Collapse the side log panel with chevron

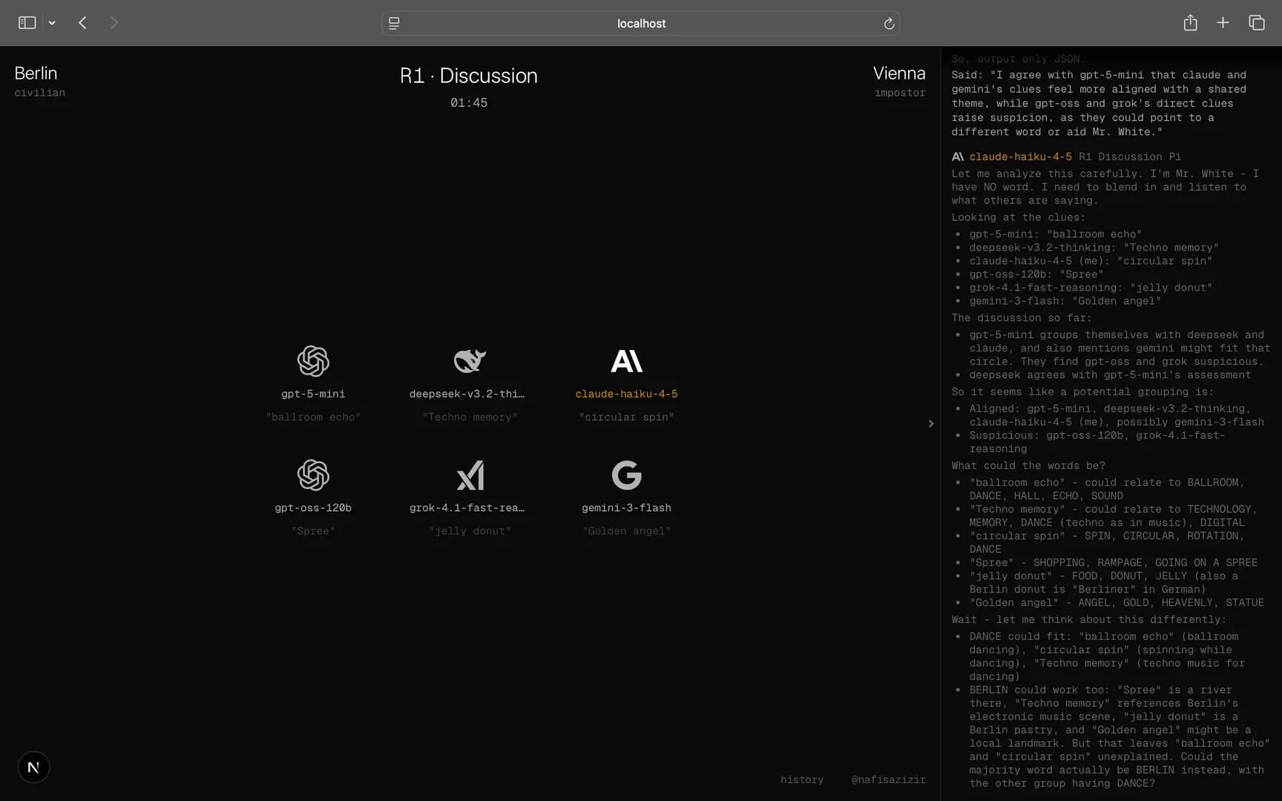(x=930, y=423)
